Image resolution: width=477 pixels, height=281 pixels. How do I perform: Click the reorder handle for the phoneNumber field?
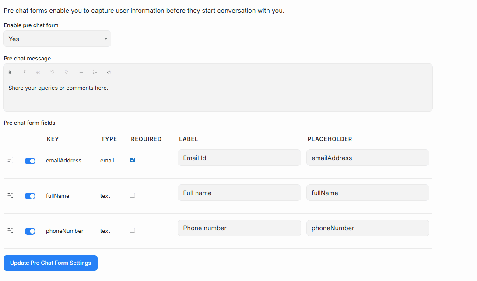[x=10, y=231]
